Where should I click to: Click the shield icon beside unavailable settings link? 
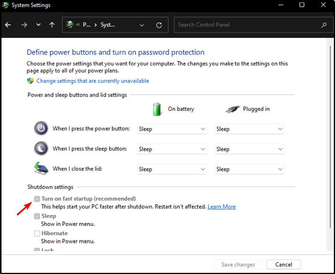coord(30,81)
